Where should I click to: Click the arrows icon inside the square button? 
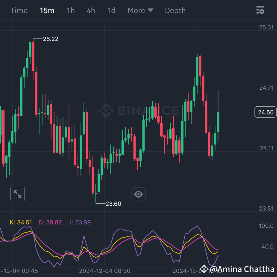[17, 194]
